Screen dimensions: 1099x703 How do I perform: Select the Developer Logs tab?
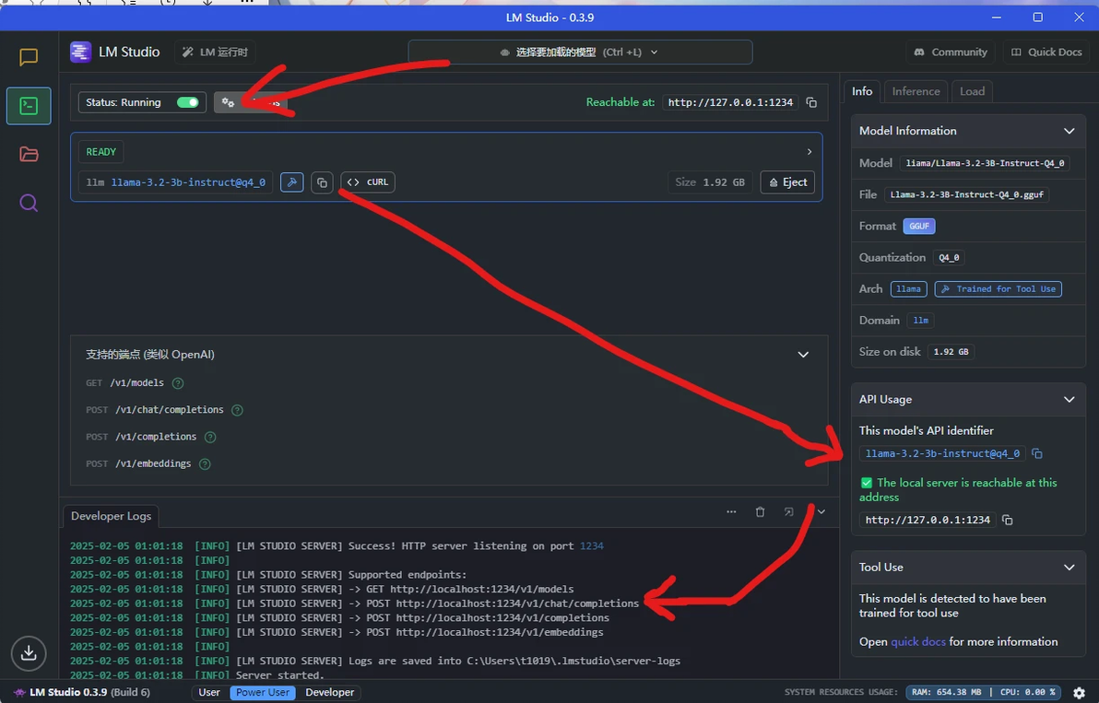pyautogui.click(x=111, y=516)
